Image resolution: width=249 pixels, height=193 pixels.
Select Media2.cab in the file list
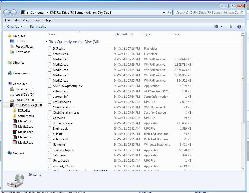click(x=60, y=65)
